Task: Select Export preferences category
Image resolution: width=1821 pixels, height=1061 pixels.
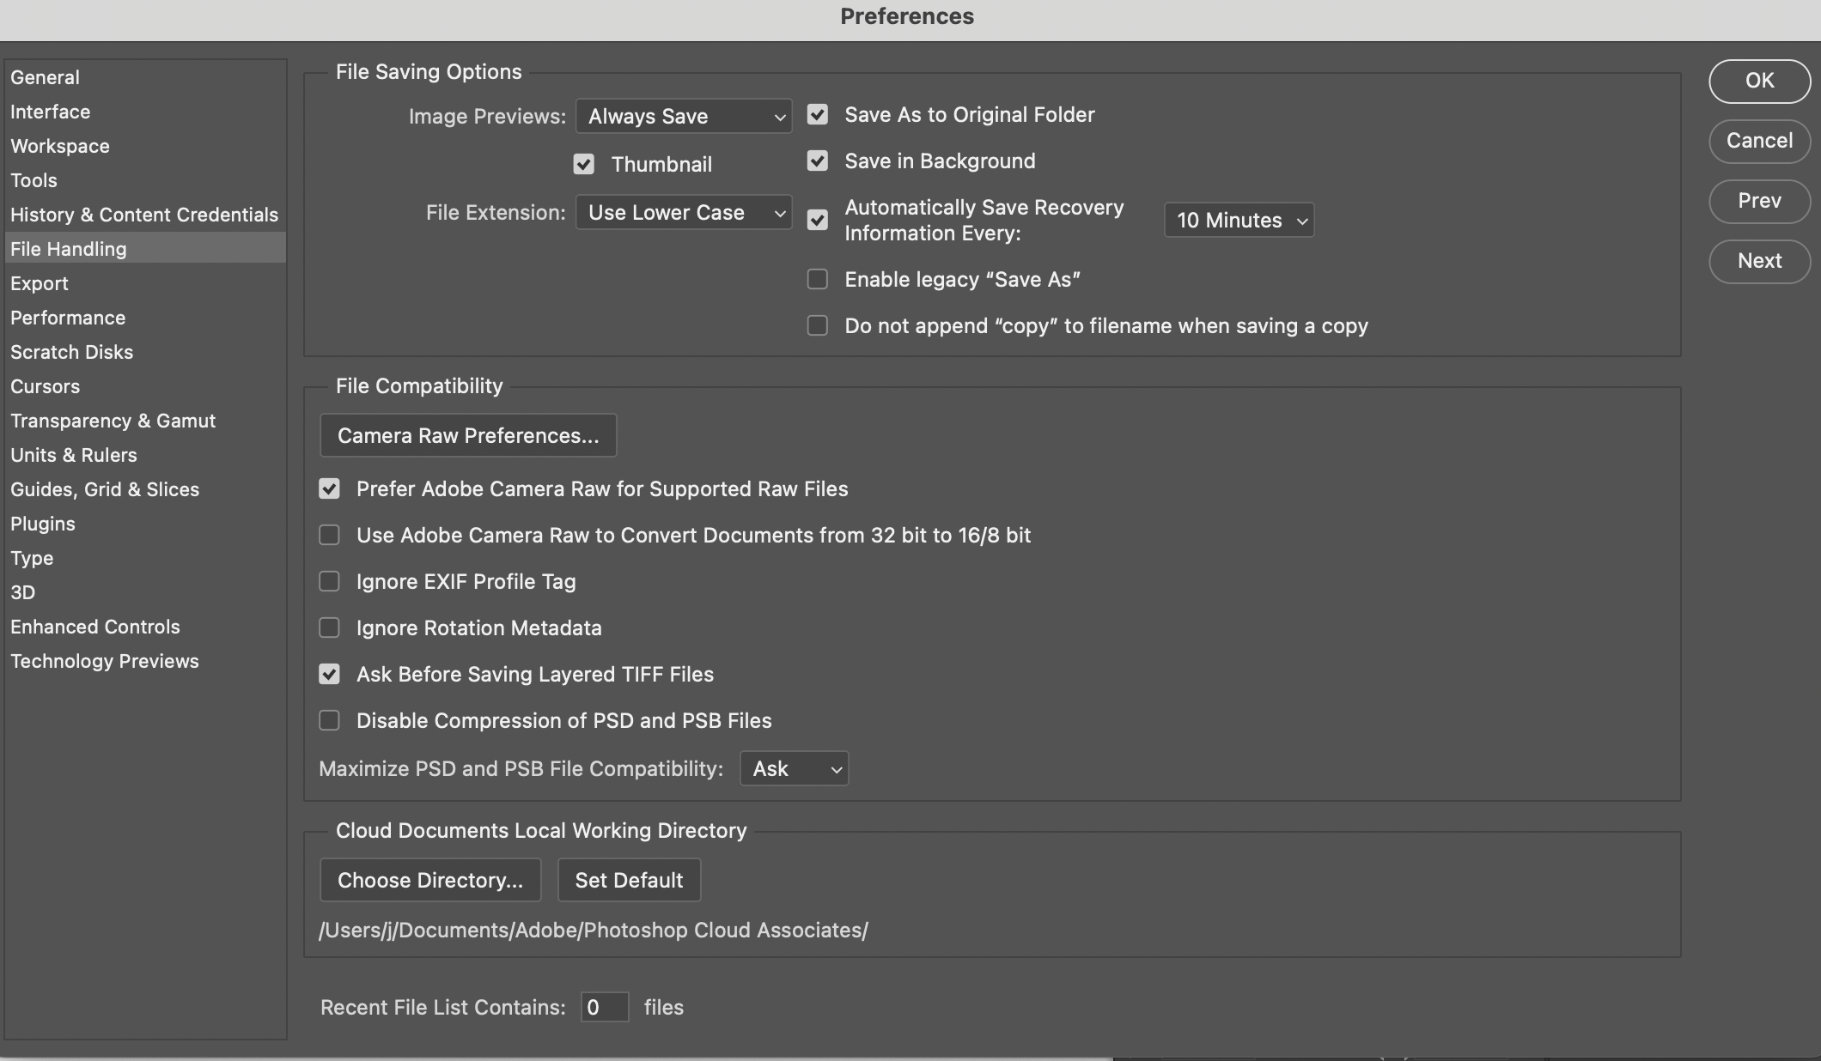Action: point(145,283)
